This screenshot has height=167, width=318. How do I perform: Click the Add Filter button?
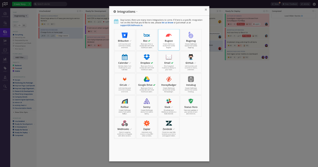click(x=20, y=57)
